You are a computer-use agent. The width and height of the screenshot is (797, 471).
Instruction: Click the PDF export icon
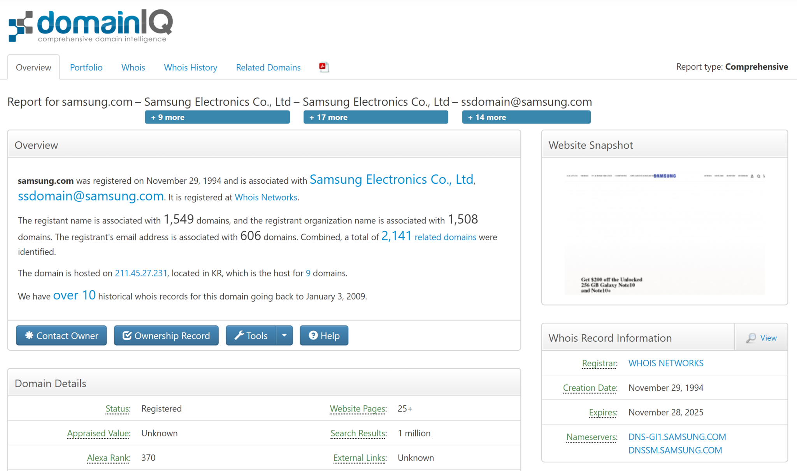(x=324, y=67)
